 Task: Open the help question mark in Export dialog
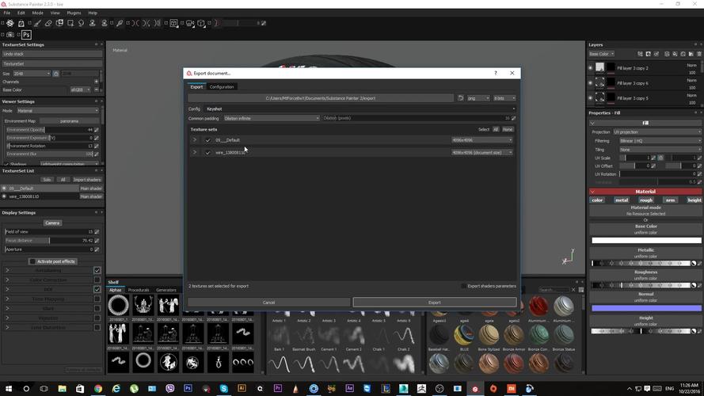(496, 73)
